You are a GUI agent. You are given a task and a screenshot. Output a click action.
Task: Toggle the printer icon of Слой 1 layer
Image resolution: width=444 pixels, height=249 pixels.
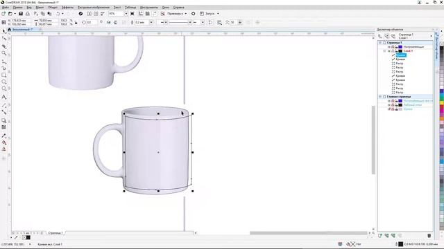point(393,51)
